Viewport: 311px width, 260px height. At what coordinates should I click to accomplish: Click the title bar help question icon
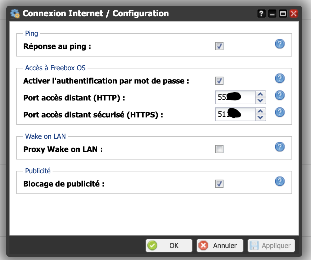[262, 14]
